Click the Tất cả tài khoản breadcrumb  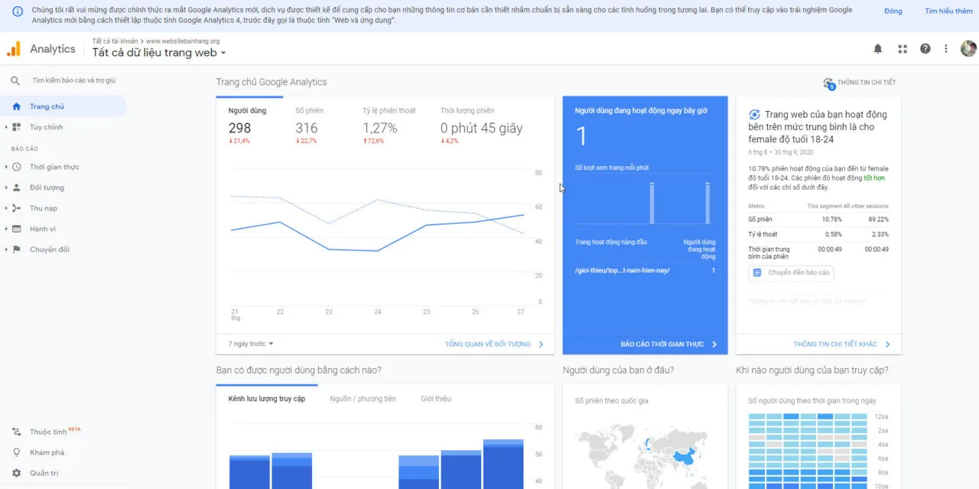tap(115, 41)
